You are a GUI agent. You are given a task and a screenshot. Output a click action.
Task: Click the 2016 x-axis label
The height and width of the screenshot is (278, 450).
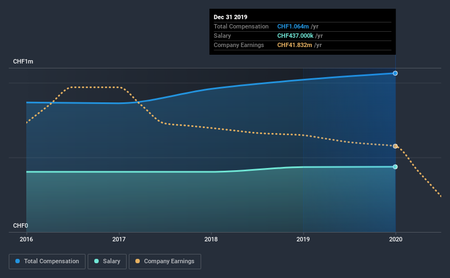(26, 239)
